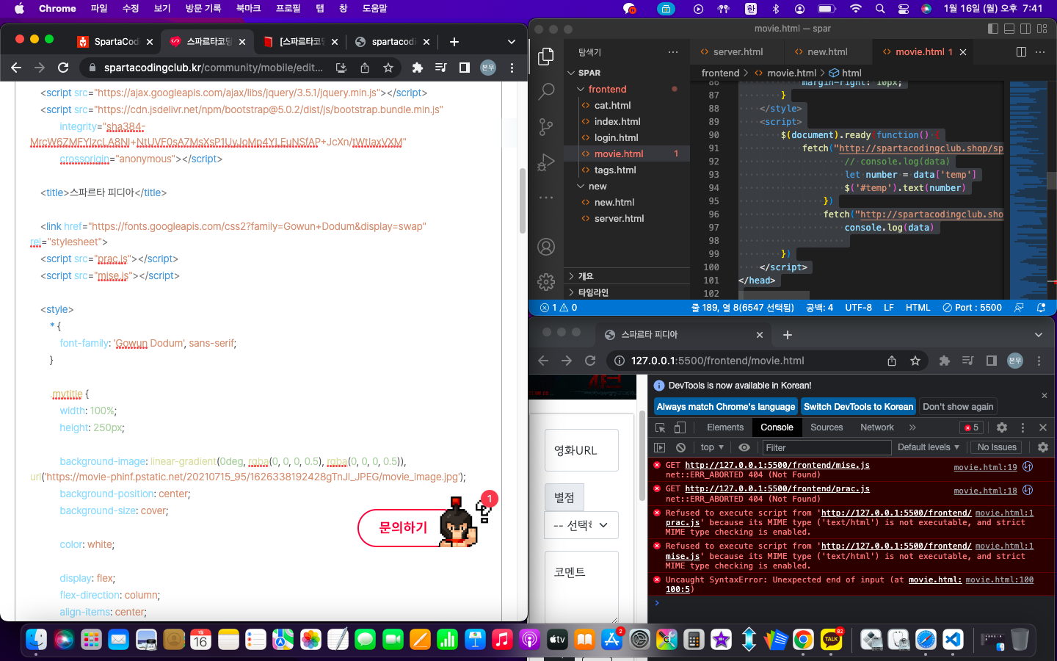This screenshot has height=661, width=1057.
Task: Open VS Code Manage gear icon
Action: pos(546,281)
